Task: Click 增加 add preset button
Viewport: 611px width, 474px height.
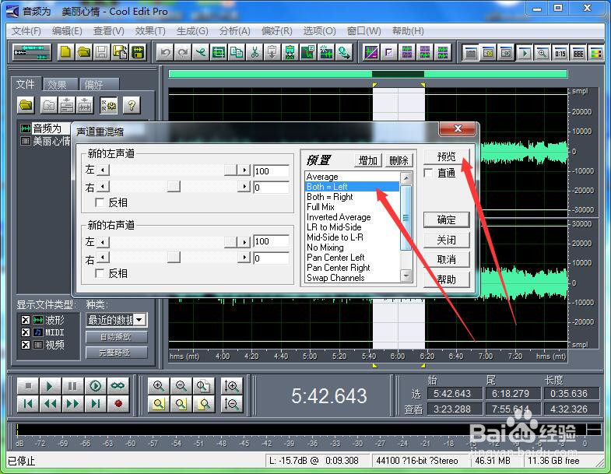Action: 367,160
